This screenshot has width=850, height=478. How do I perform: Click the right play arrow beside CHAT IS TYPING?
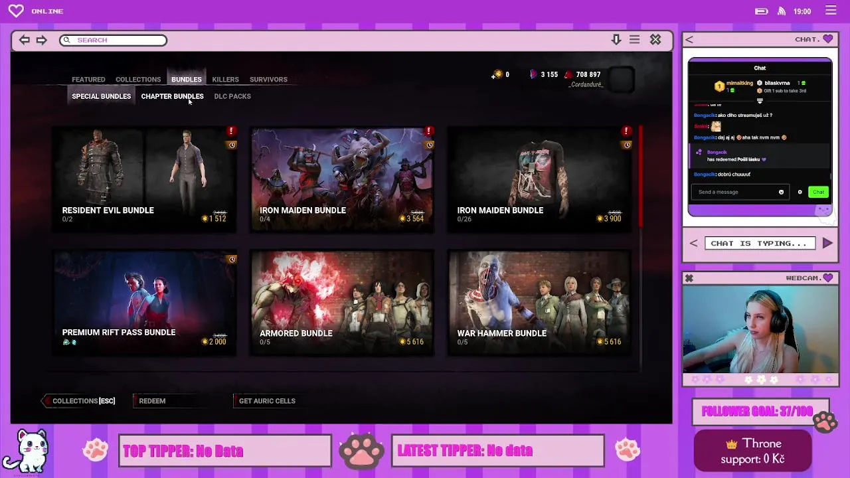827,243
